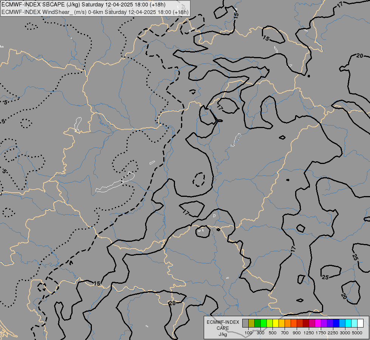Viewport: 370px width, 340px height.
Task: Click the dark green legend swatch
Action: point(257,323)
